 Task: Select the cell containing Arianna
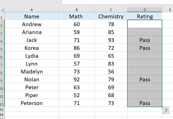tap(32, 32)
